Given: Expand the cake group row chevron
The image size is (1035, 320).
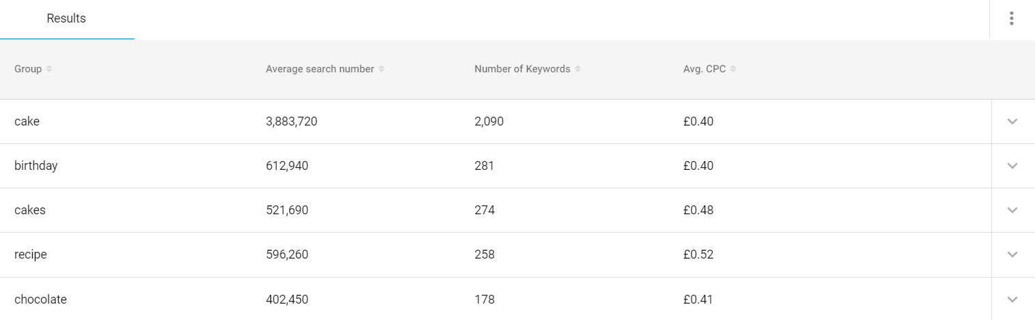Looking at the screenshot, I should click(1012, 121).
